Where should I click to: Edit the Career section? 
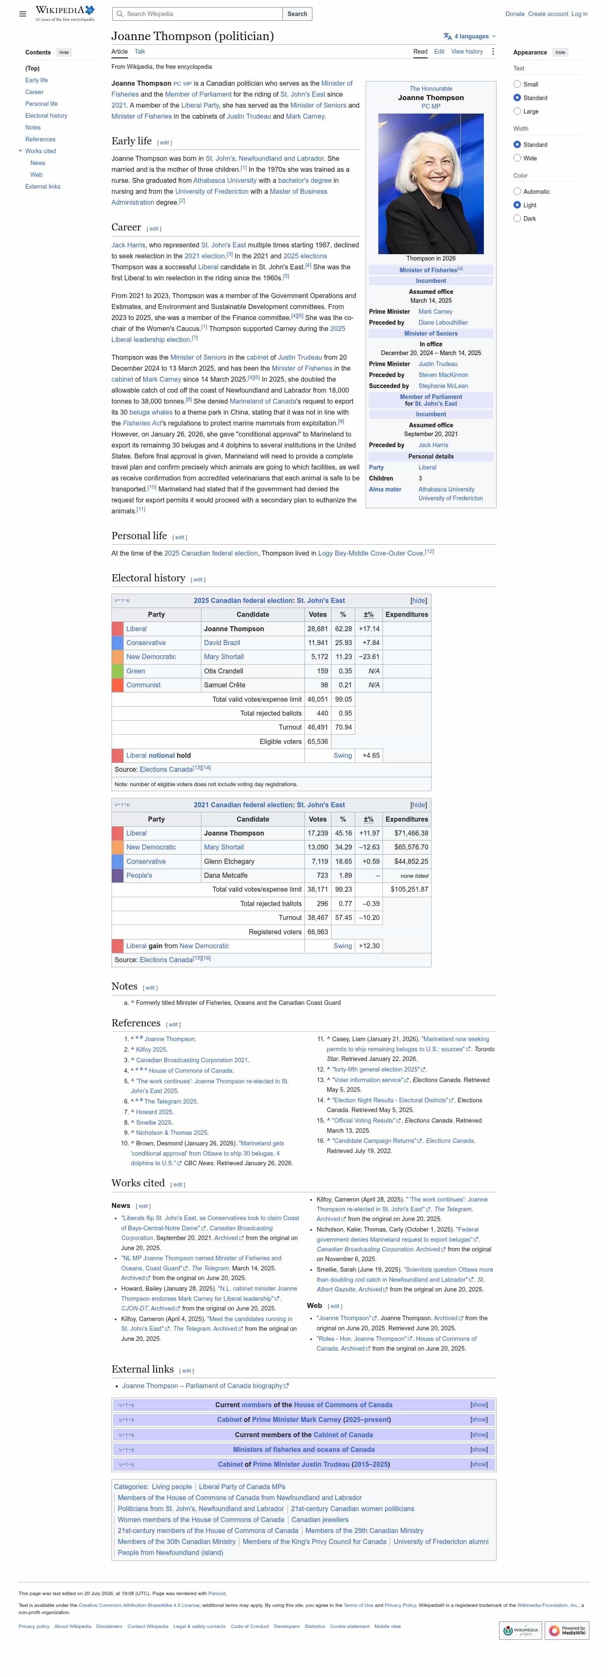[x=154, y=229]
